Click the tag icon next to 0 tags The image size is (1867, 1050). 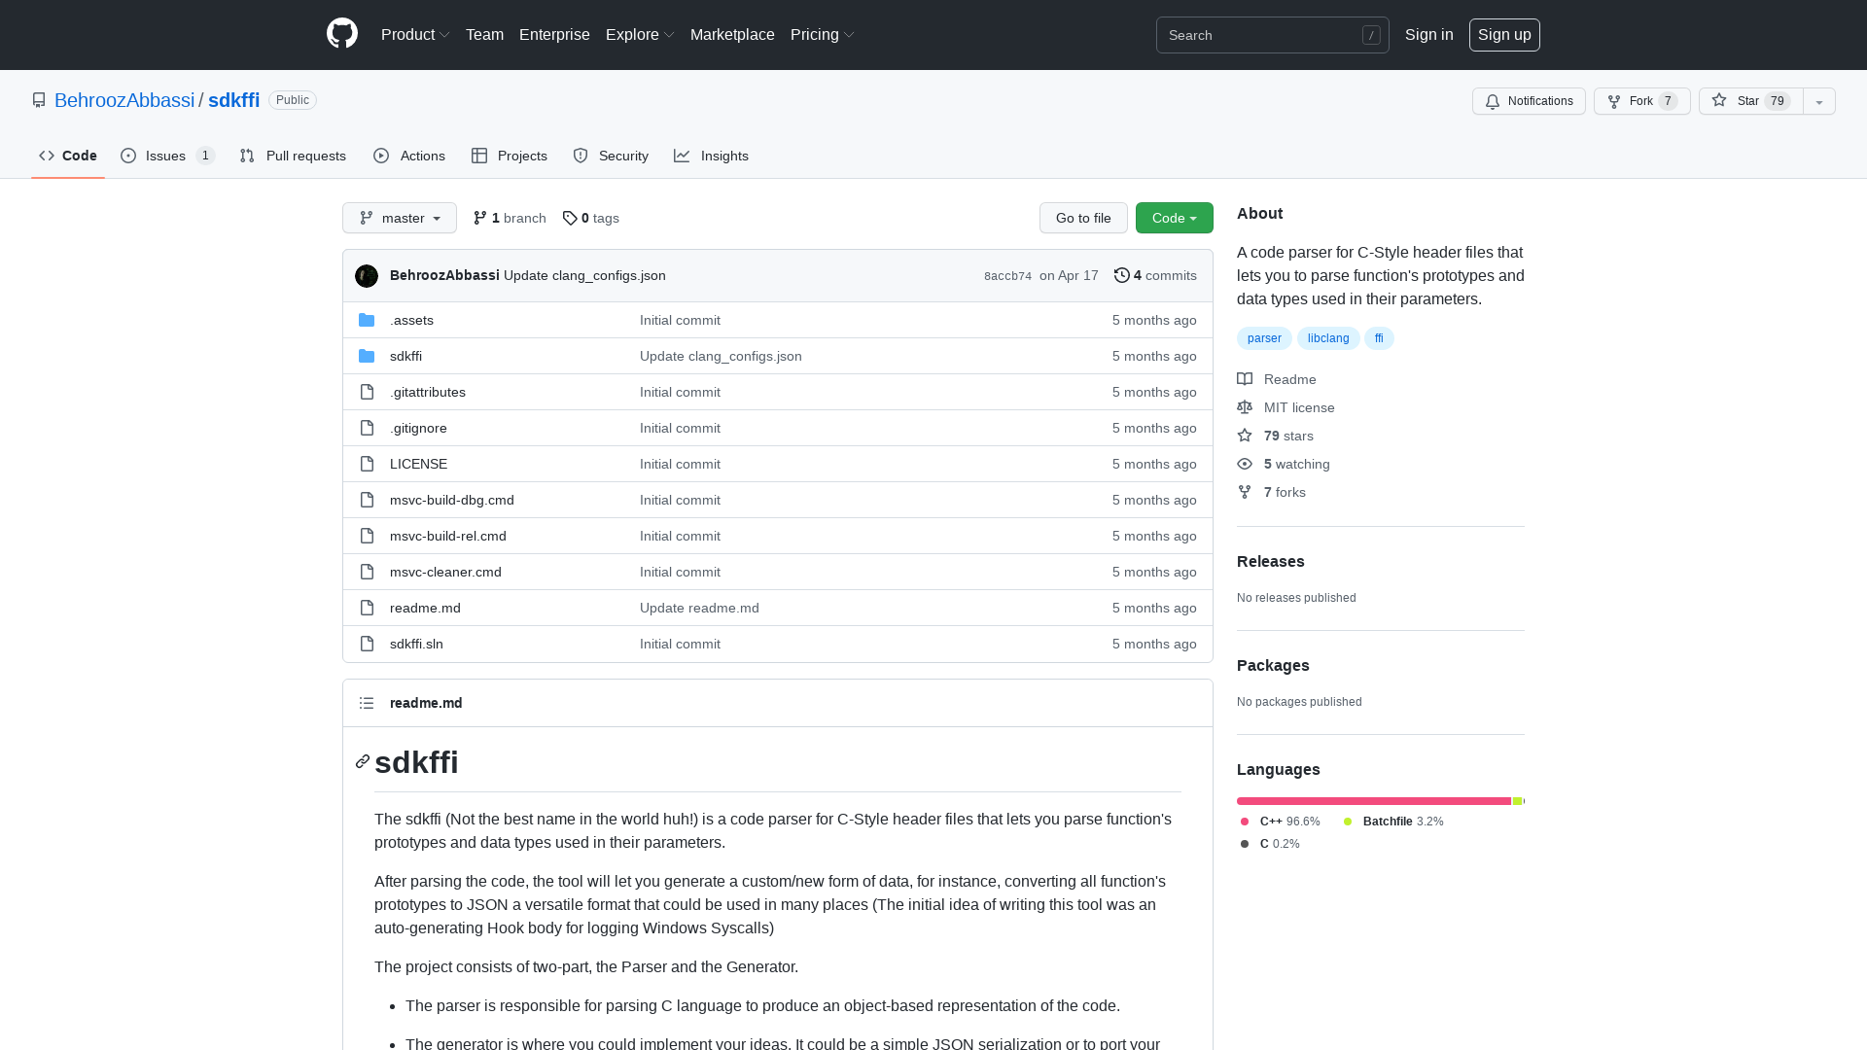point(570,218)
